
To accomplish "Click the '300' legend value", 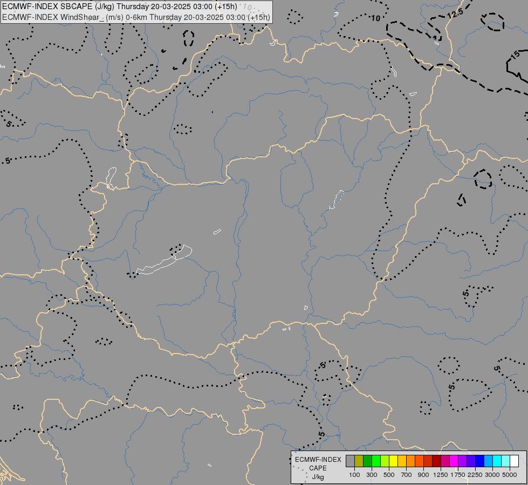I will point(372,475).
